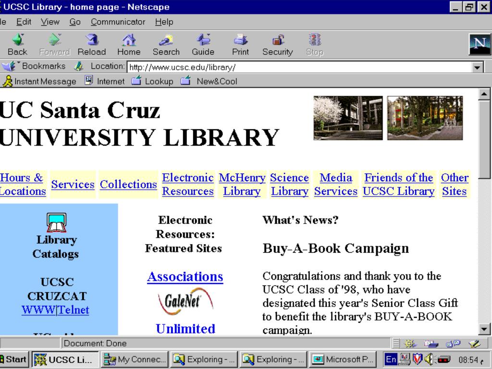Click the Stop loading icon
Screen dimensions: 492x369
[314, 45]
